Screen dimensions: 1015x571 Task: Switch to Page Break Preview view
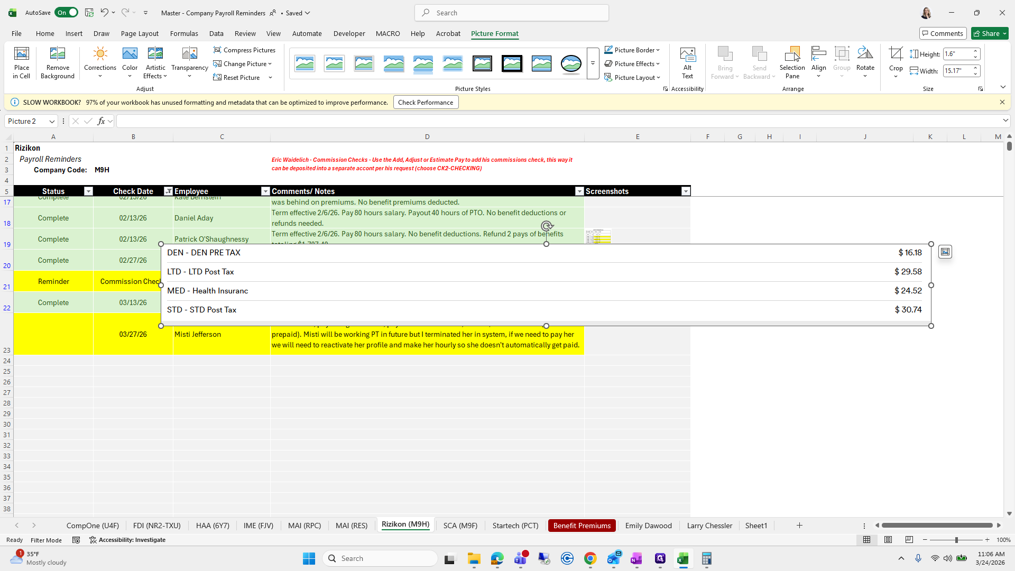coord(909,540)
